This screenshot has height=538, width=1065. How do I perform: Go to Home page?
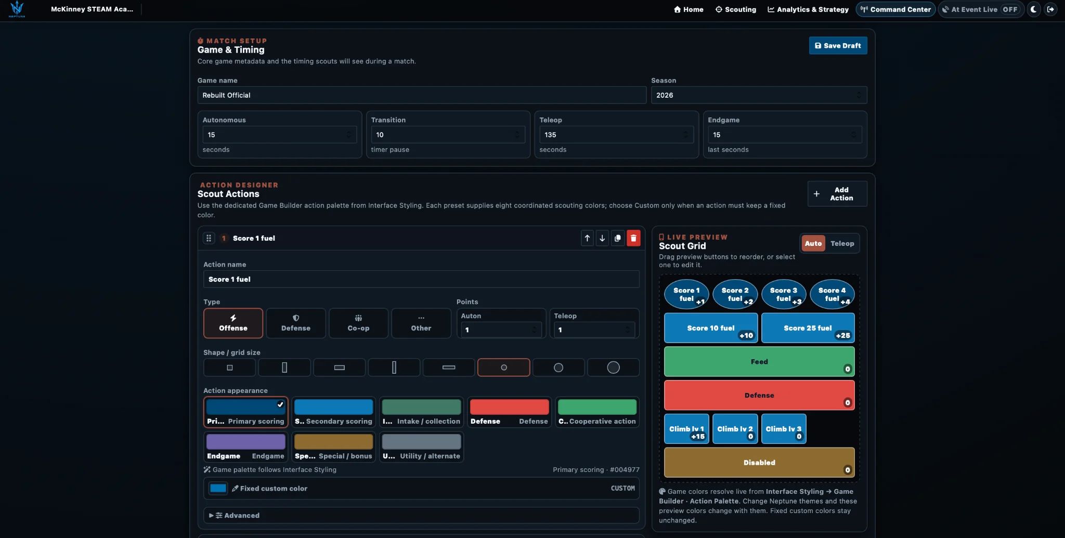point(689,9)
